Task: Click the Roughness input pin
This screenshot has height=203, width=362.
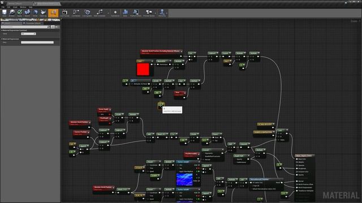Action: (297, 169)
